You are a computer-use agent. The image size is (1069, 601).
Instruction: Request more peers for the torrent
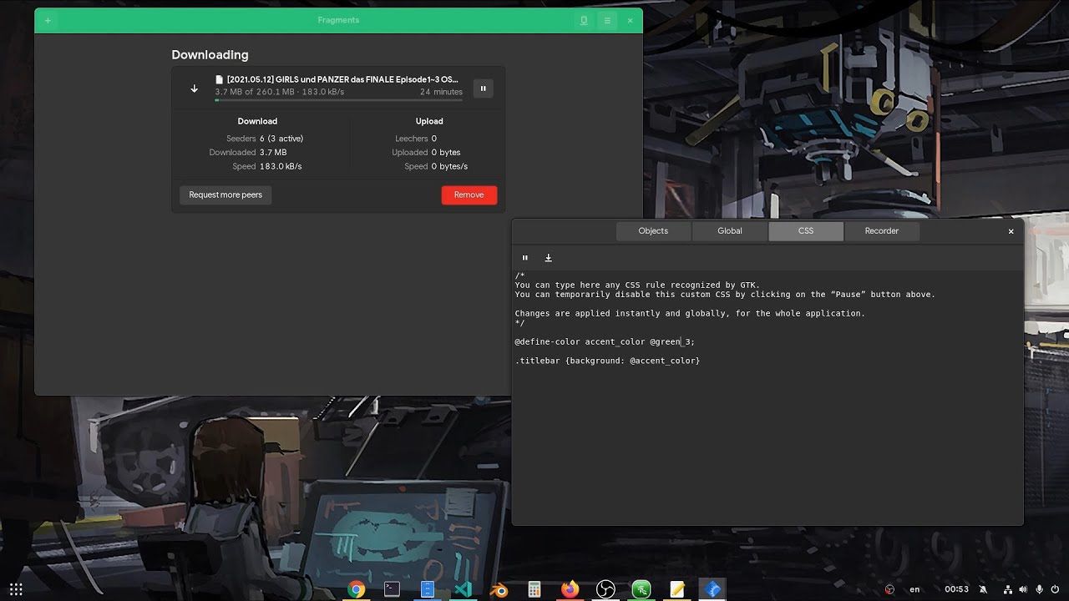coord(225,194)
